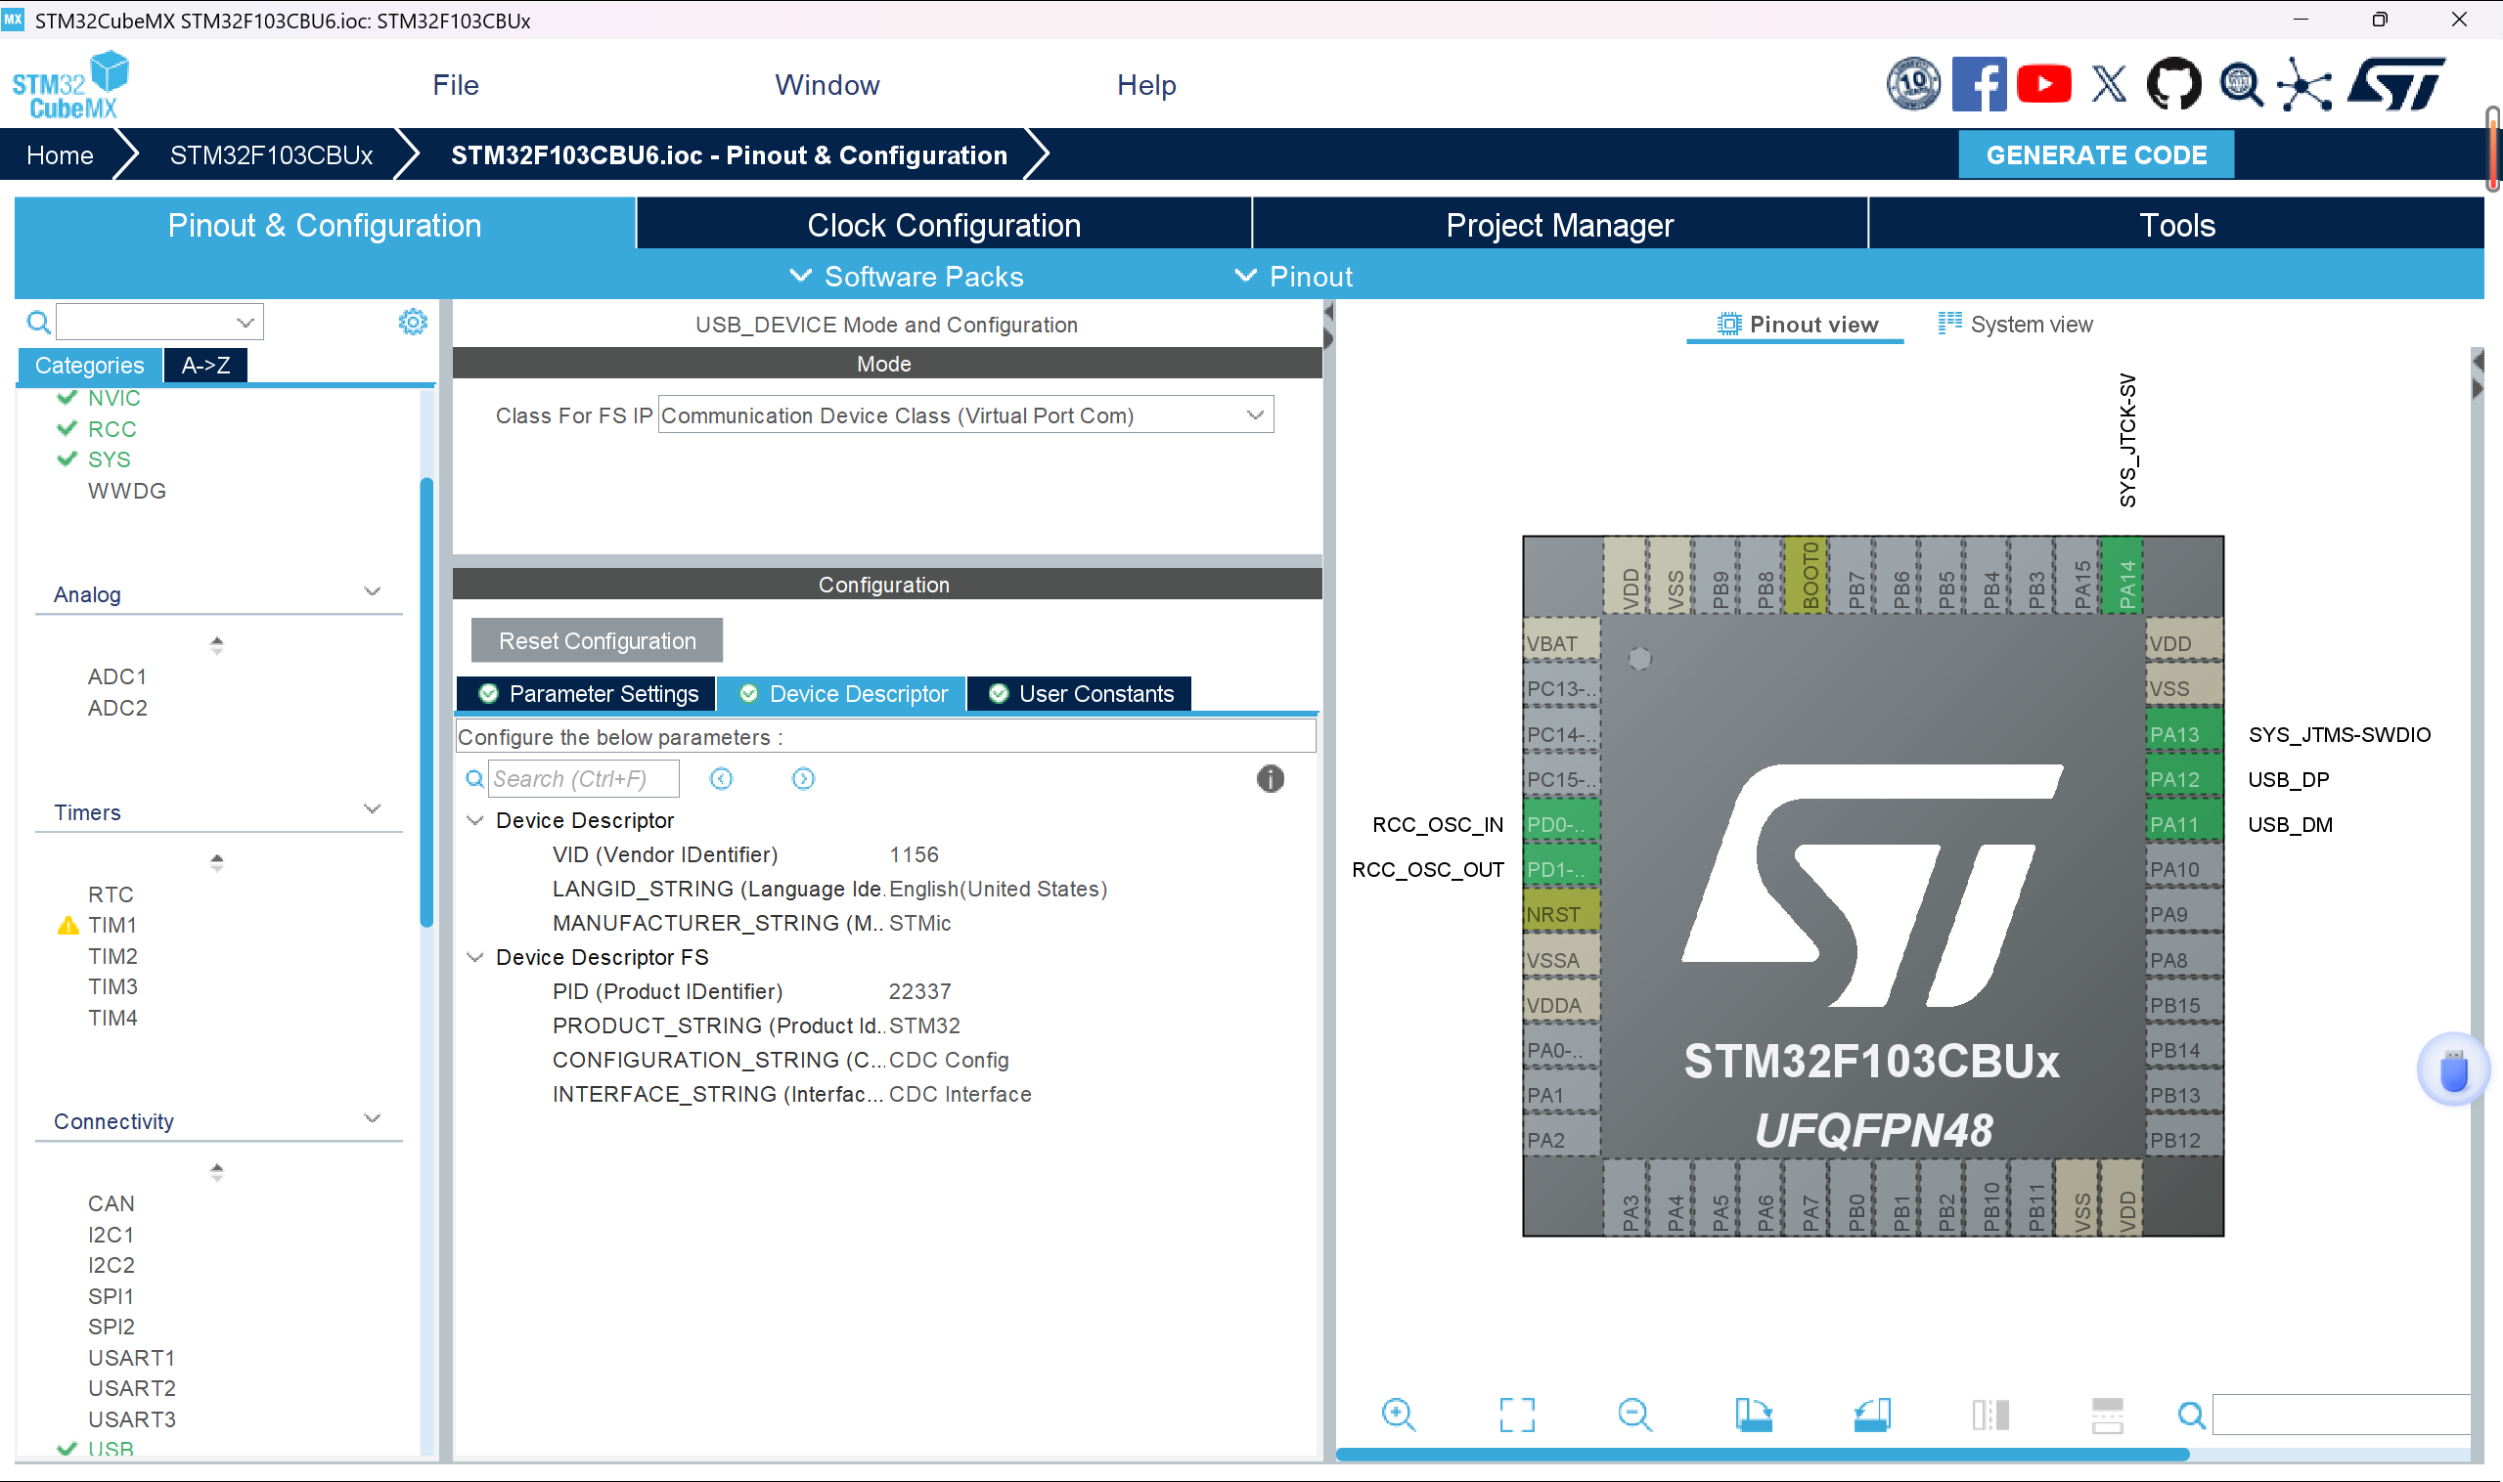Viewport: 2503px width, 1482px height.
Task: Select pin PD0 RCC_OSC_IN on chip
Action: [x=1562, y=825]
